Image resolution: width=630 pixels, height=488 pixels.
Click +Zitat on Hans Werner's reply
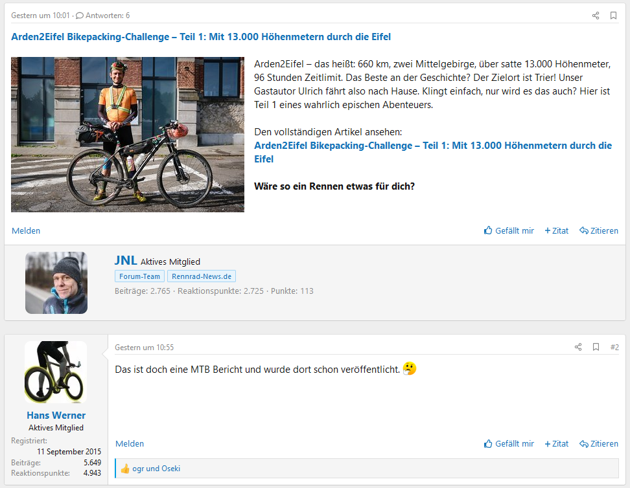coord(556,444)
